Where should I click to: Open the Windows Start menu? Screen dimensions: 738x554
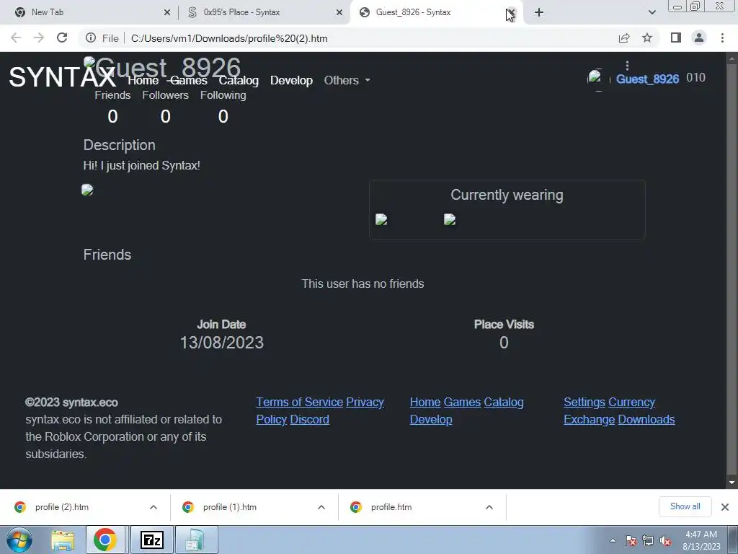pos(19,540)
